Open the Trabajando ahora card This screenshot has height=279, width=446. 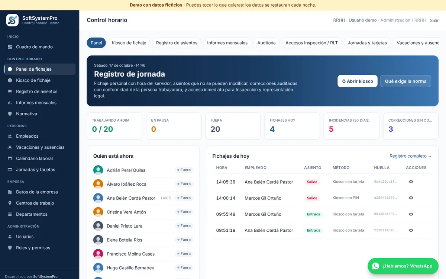(114, 126)
